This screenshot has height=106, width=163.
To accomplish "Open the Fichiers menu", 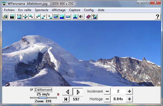I will (x=9, y=10).
